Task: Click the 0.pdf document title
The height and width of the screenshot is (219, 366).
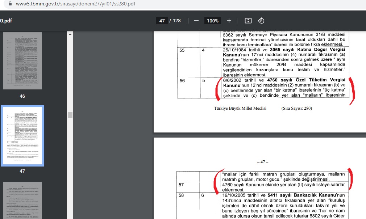Action: pyautogui.click(x=6, y=21)
